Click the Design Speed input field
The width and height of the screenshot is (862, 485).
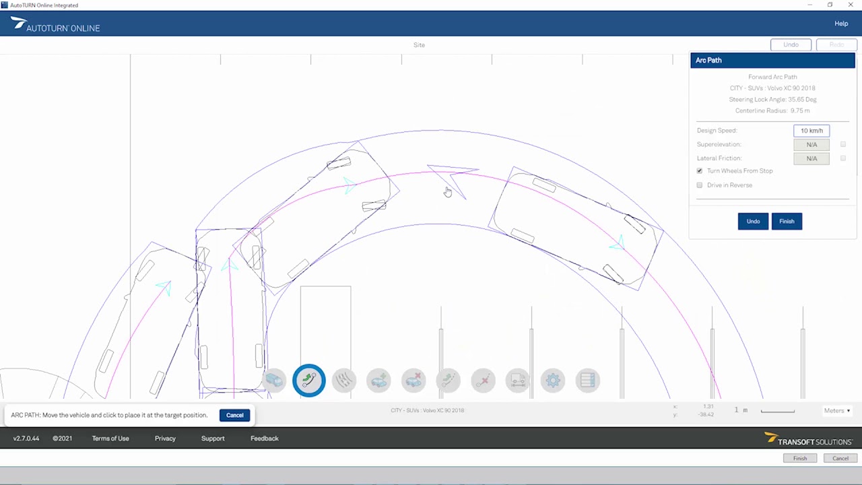coord(811,131)
